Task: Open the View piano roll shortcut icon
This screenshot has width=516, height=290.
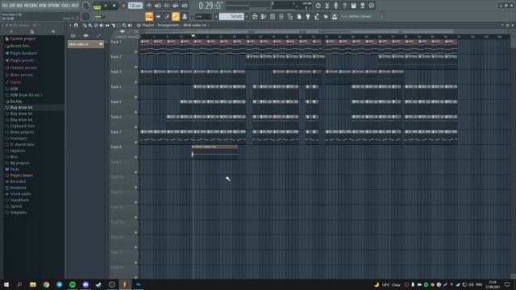Action: (264, 16)
